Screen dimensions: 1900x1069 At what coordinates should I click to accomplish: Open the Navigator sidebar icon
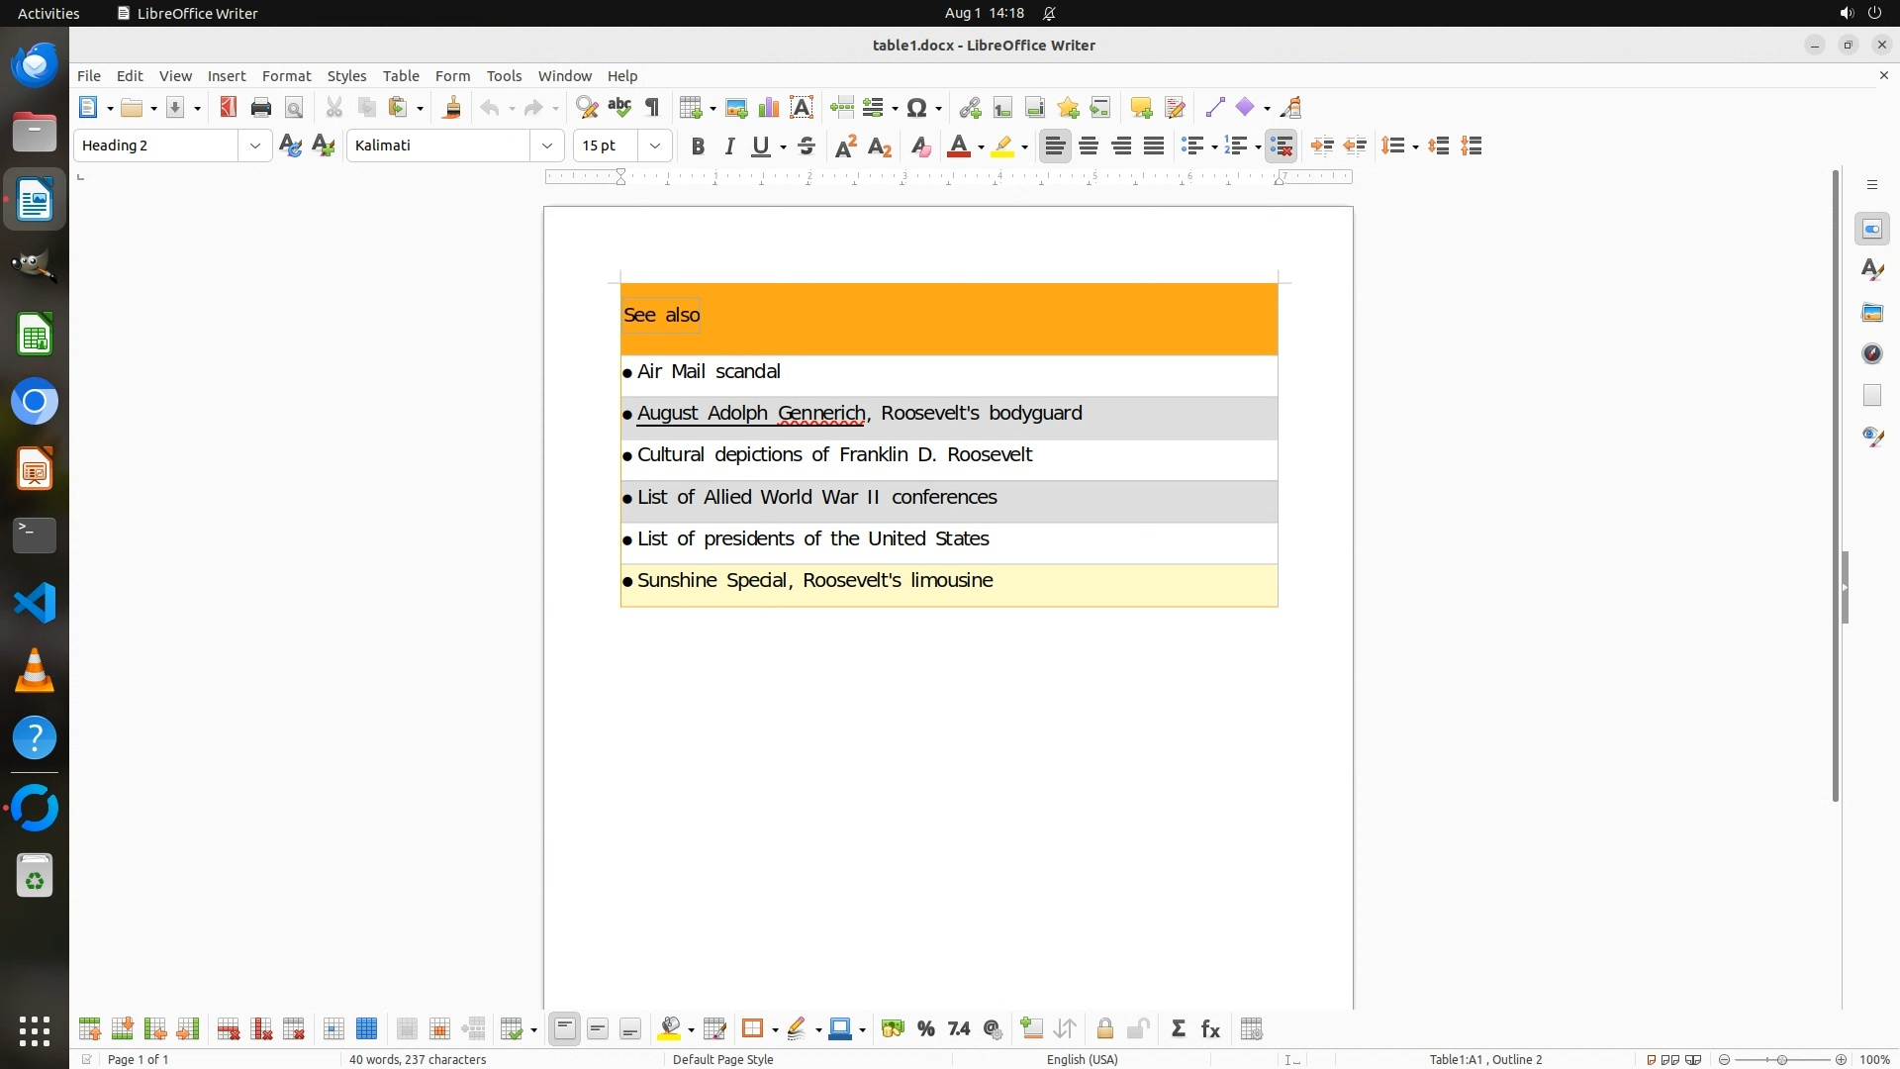tap(1872, 353)
